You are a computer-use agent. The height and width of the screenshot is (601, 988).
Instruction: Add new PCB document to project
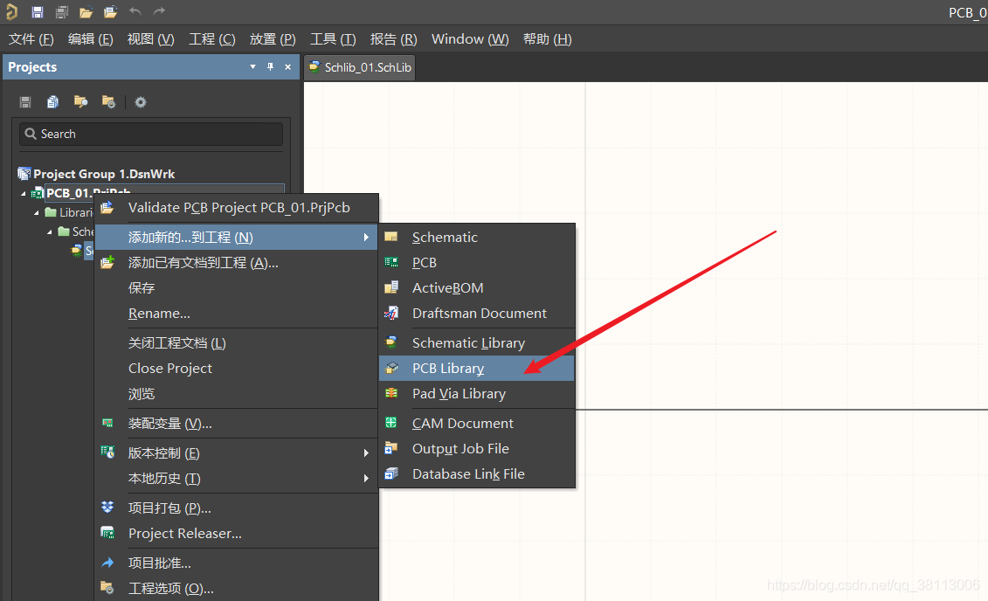coord(477,263)
